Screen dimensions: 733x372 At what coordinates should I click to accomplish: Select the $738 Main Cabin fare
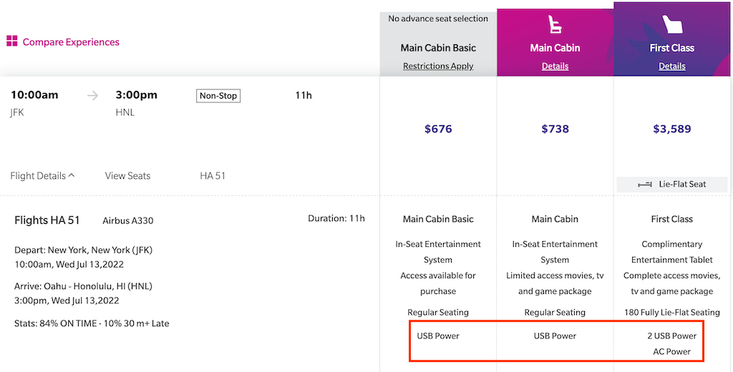click(x=555, y=129)
